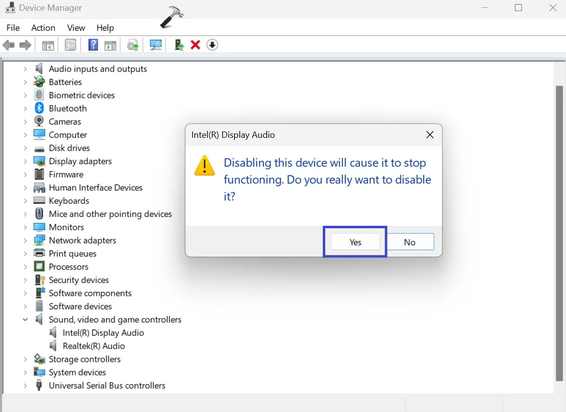Image resolution: width=566 pixels, height=412 pixels.
Task: Click the Biometric devices fingerprint icon
Action: coord(39,95)
